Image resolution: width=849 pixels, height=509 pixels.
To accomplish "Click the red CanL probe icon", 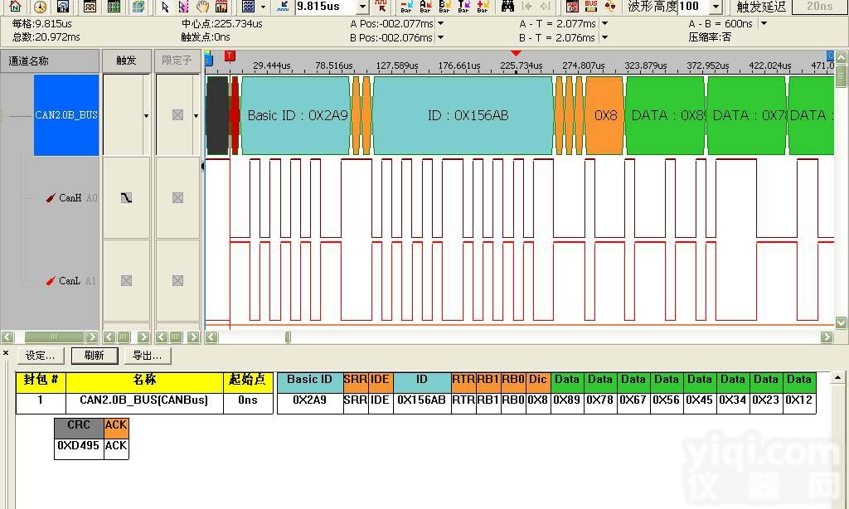I will tap(51, 281).
